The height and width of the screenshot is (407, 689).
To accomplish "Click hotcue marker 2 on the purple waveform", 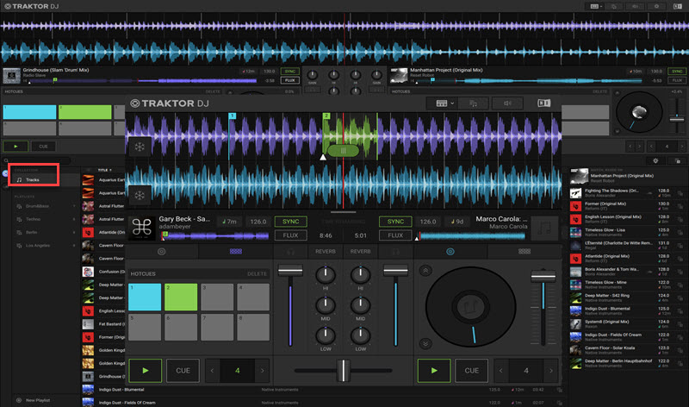I will (326, 116).
